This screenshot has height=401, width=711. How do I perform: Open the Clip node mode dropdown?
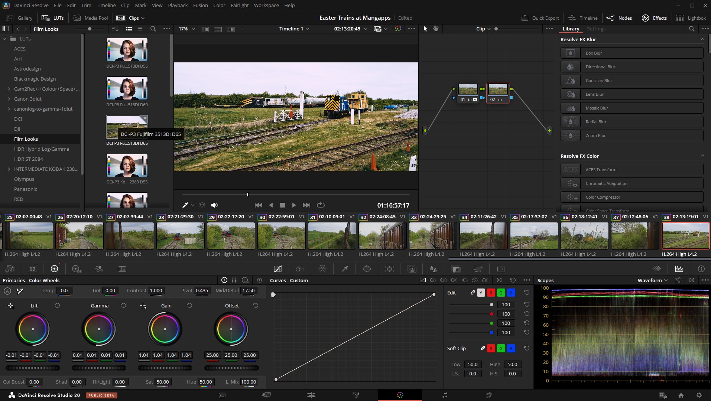point(483,29)
